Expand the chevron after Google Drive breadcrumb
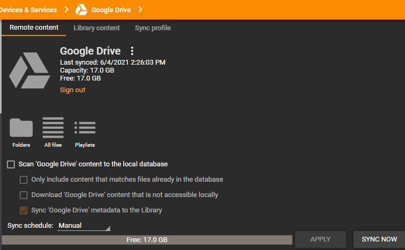This screenshot has height=250, width=405. pyautogui.click(x=140, y=10)
